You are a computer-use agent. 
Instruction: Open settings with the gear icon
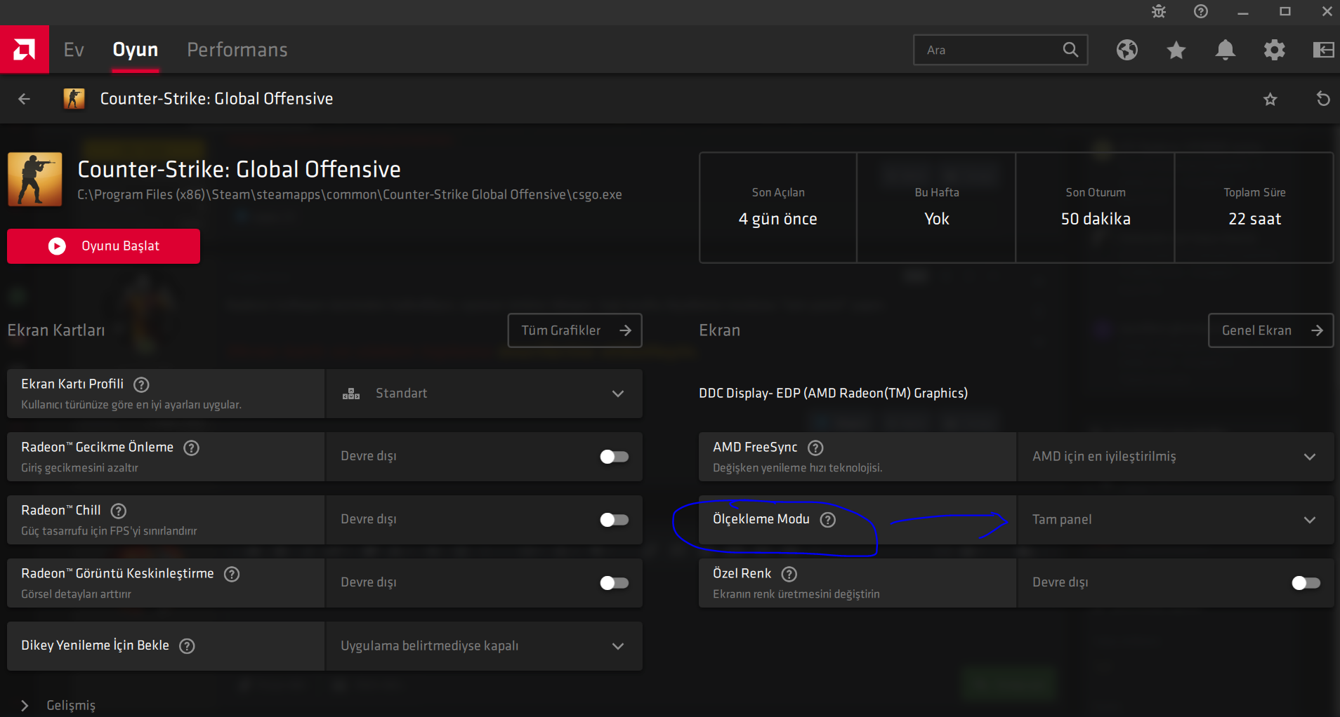coord(1275,50)
